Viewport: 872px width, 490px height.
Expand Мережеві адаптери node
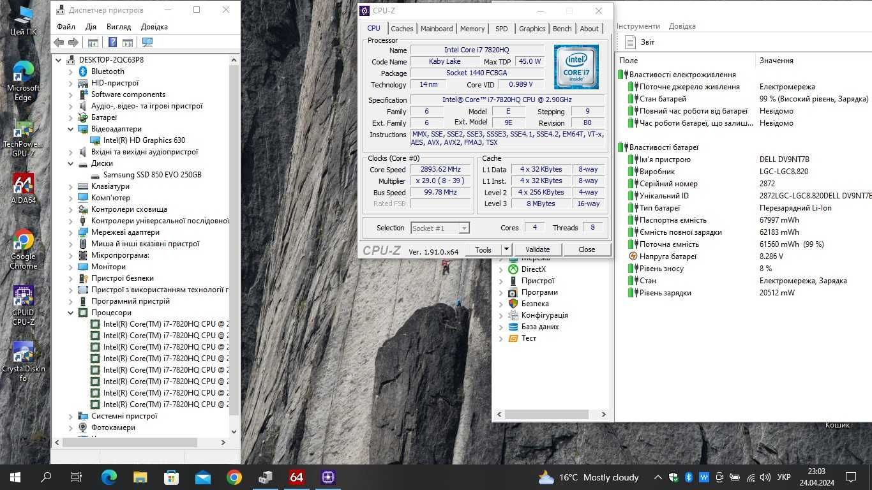tap(71, 232)
